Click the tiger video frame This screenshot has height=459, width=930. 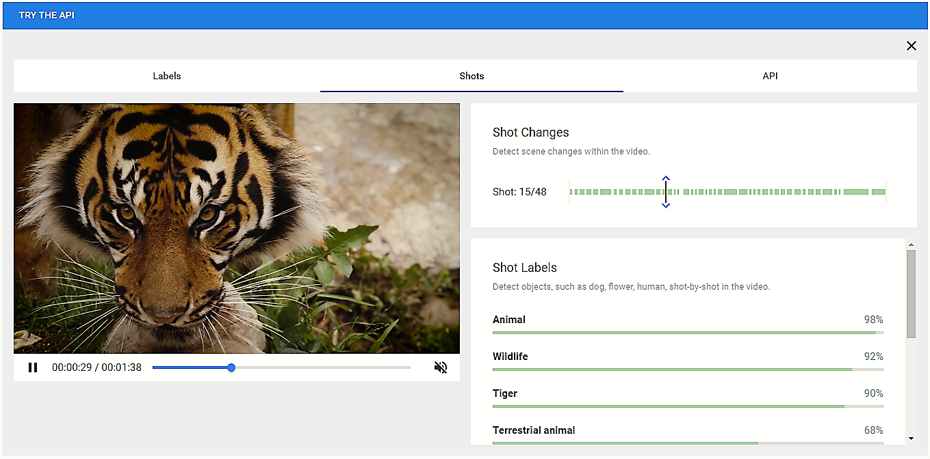pos(237,228)
